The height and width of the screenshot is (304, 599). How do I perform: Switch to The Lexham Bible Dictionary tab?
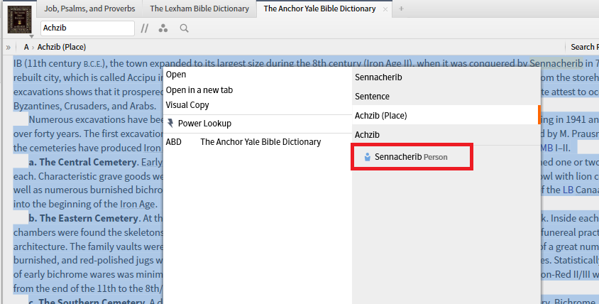click(199, 9)
